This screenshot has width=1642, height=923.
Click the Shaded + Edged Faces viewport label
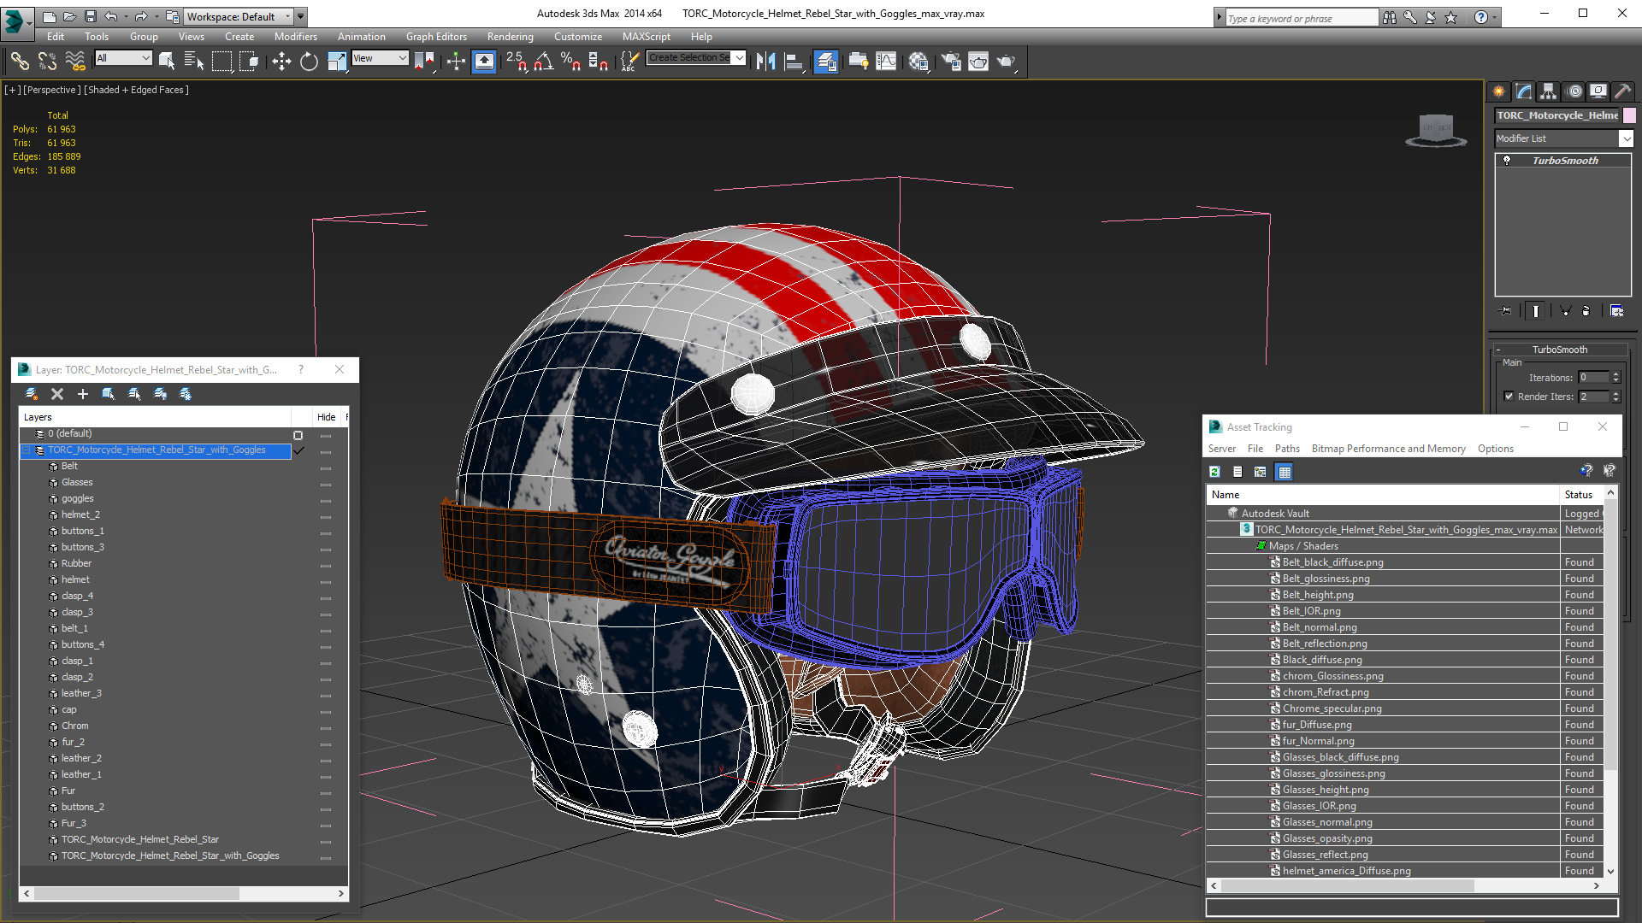pos(137,90)
